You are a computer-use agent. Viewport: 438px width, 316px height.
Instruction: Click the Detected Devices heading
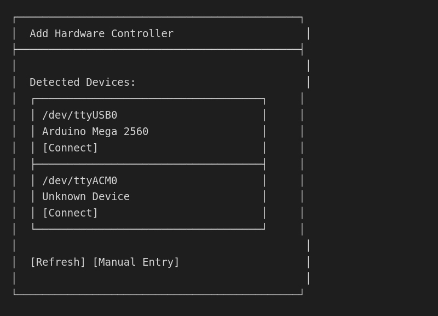coord(83,82)
